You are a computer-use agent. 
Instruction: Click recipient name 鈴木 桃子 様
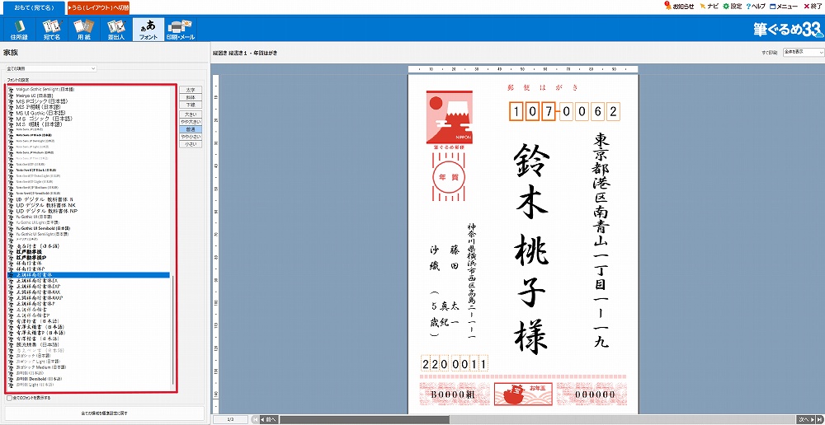coord(530,250)
